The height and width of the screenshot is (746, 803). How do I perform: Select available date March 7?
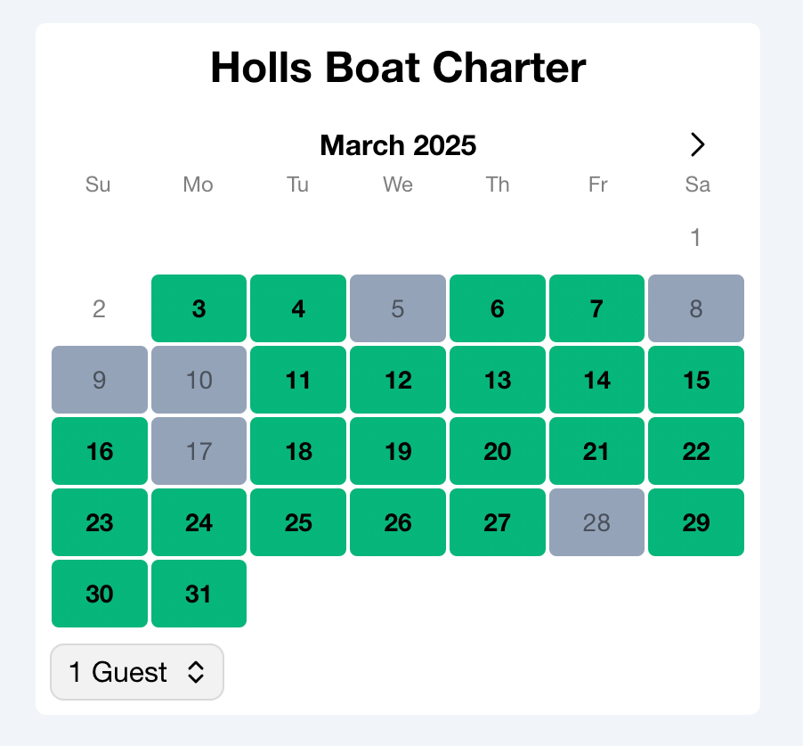point(596,308)
